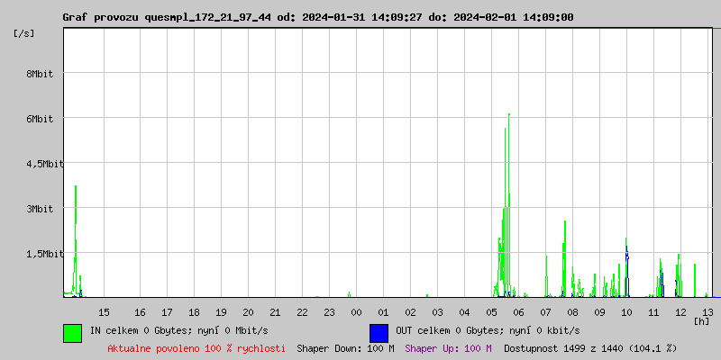Click the 6Mbit y-axis label
The image size is (721, 360).
(x=40, y=119)
